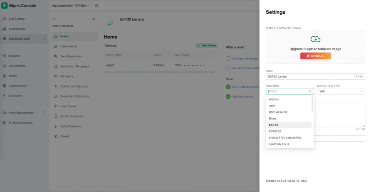Click the cloud upload icon
This screenshot has height=192, width=368.
pyautogui.click(x=316, y=39)
